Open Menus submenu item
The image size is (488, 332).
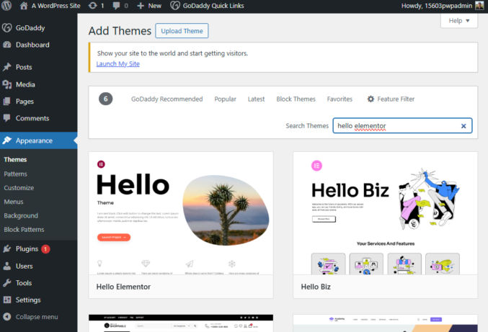point(14,202)
